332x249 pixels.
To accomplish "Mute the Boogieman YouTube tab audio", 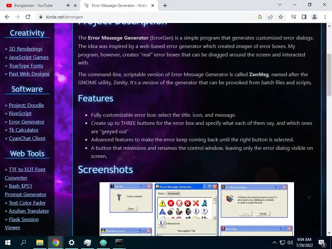I will tap(68, 6).
